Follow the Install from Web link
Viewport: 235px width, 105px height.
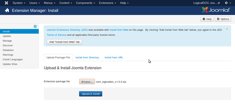pyautogui.click(x=119, y=30)
